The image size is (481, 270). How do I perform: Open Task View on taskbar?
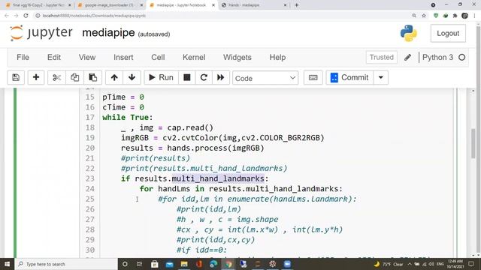(139, 264)
